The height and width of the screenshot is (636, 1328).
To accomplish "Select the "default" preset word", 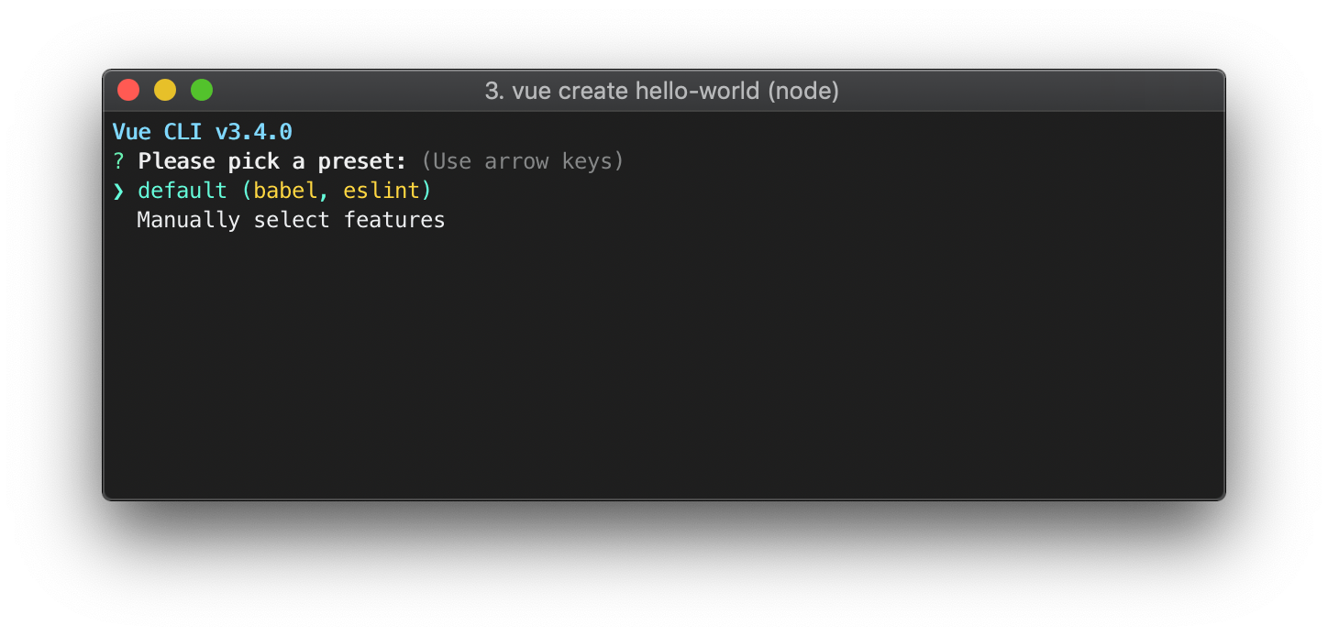I will [x=183, y=192].
